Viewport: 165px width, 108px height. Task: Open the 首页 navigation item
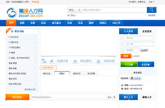pyautogui.click(x=11, y=23)
